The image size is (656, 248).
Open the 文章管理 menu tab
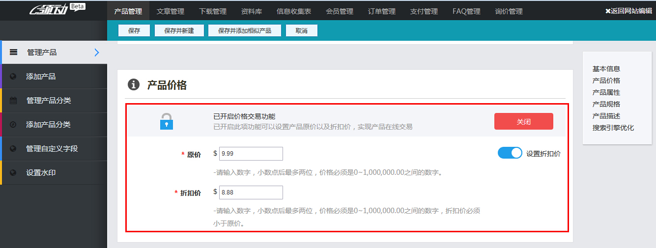tap(170, 11)
